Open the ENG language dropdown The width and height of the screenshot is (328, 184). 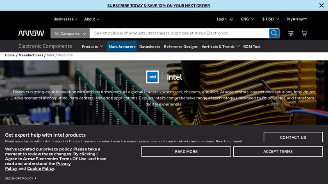248,19
